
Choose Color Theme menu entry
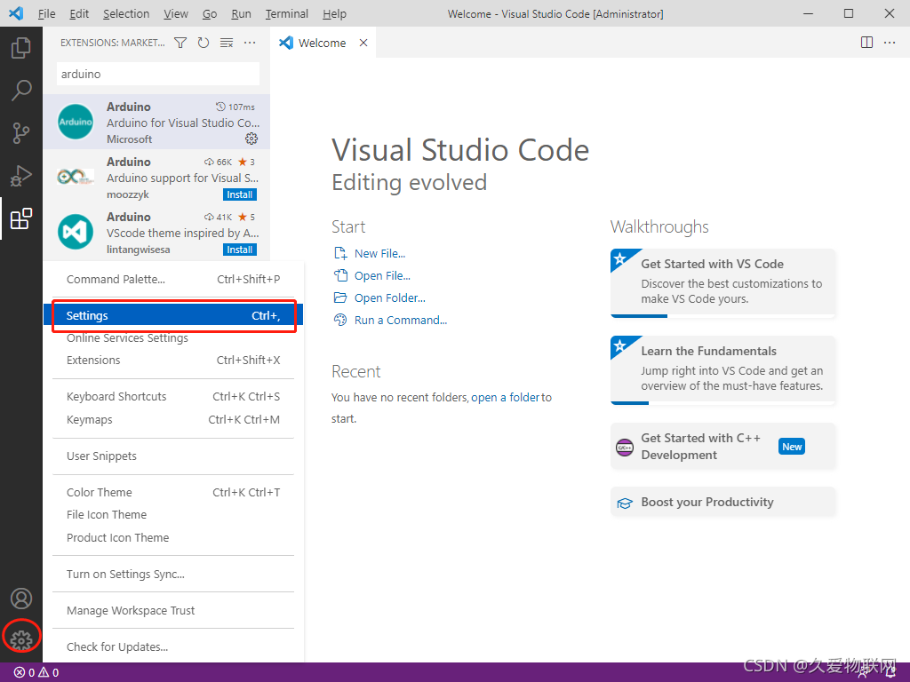173,492
